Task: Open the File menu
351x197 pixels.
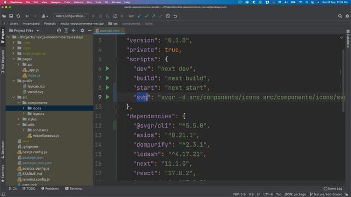Action: [x=28, y=2]
